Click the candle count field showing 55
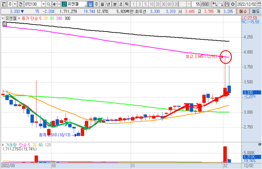Screen dimensions: 262x169 point(196,4)
